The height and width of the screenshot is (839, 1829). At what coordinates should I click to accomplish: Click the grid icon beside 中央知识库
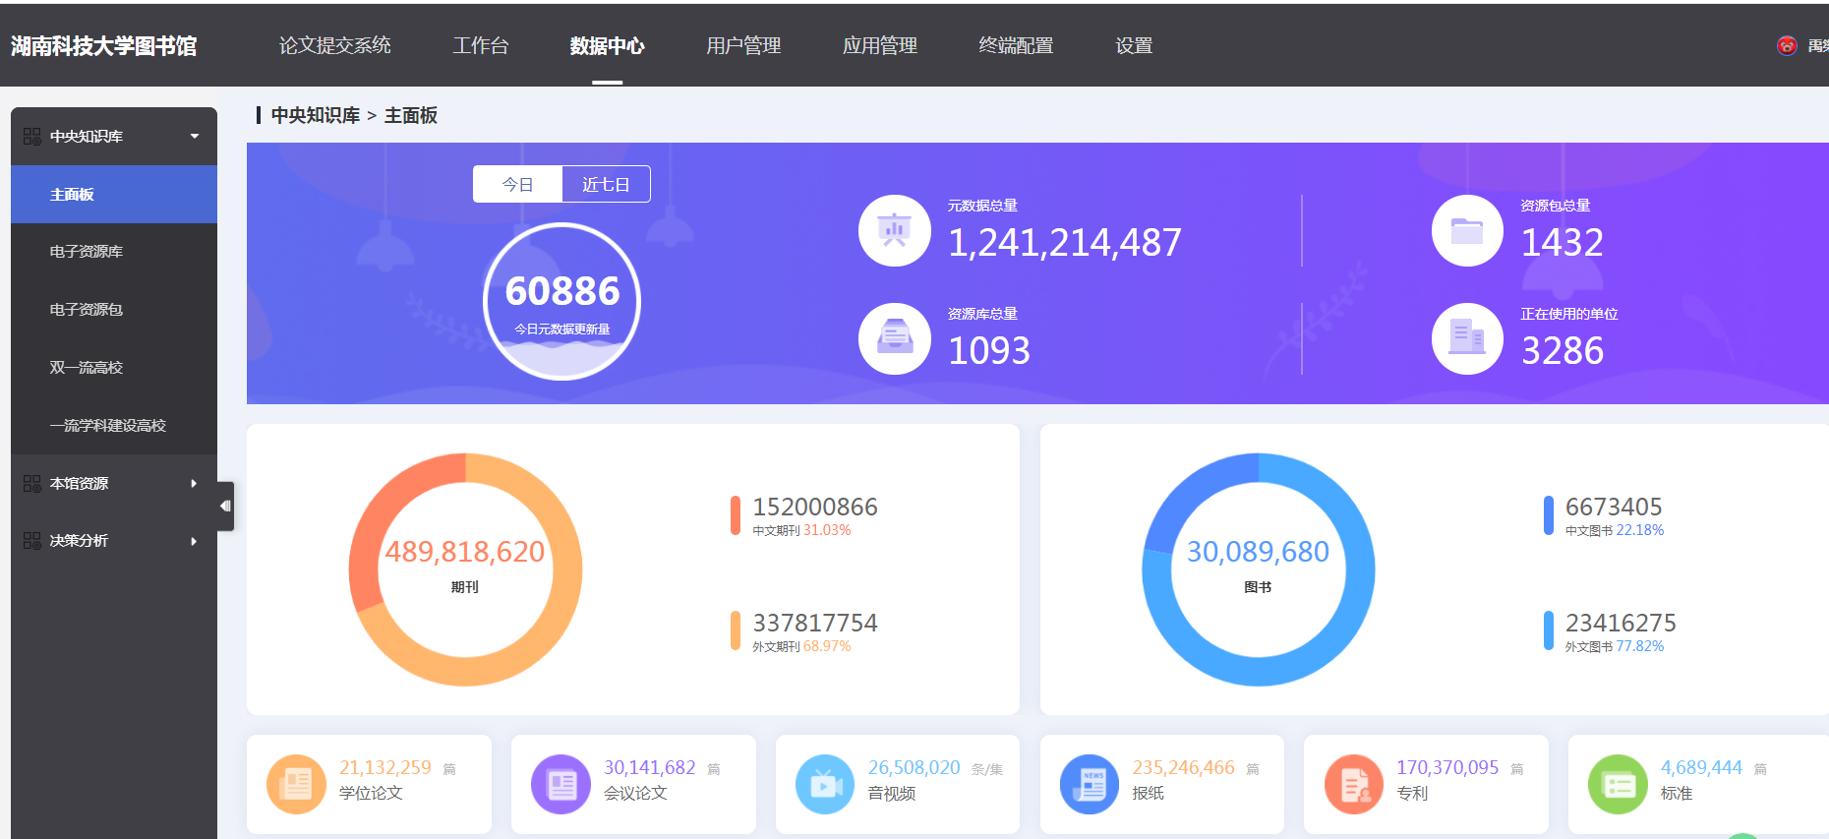click(32, 137)
